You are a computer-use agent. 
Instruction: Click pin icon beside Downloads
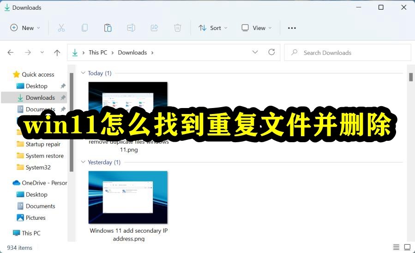(x=63, y=98)
